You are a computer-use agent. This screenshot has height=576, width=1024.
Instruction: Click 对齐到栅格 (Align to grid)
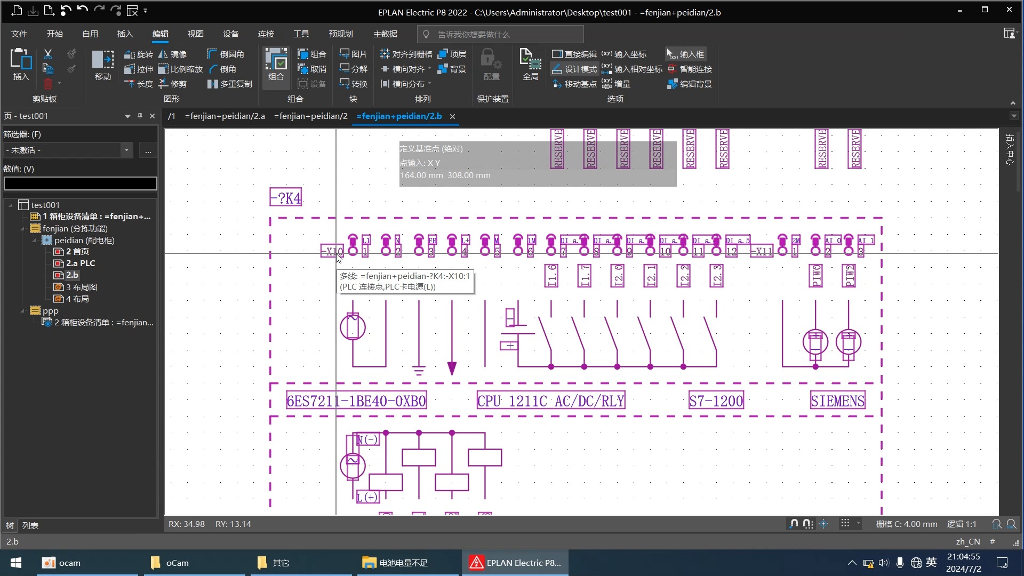[x=406, y=54]
